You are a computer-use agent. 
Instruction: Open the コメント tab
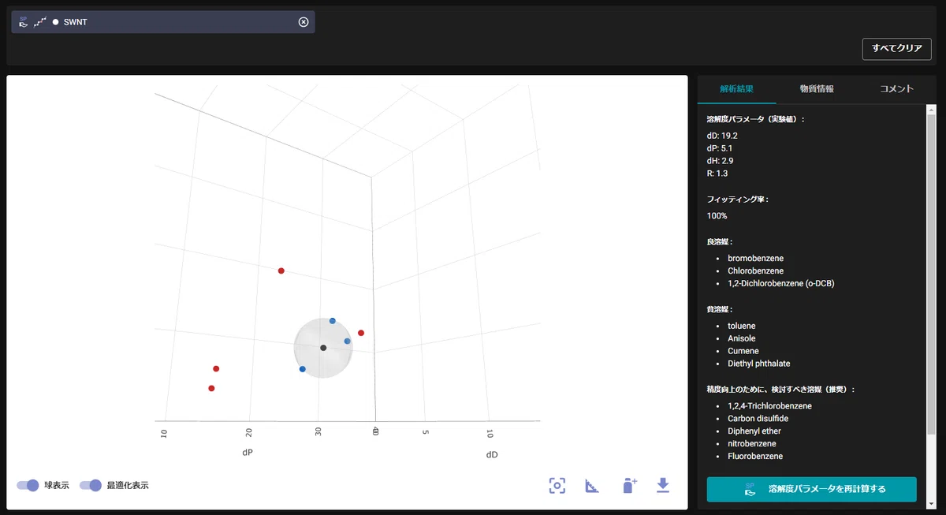[x=896, y=89]
